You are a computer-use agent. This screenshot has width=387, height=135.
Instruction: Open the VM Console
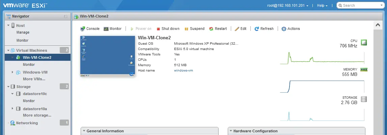click(90, 29)
